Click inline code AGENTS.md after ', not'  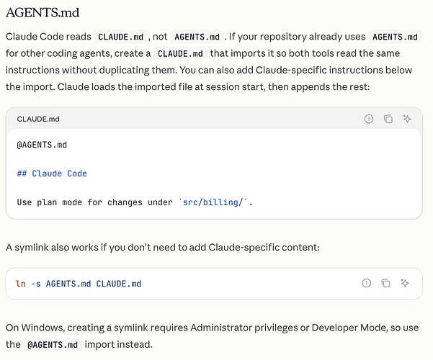[197, 37]
